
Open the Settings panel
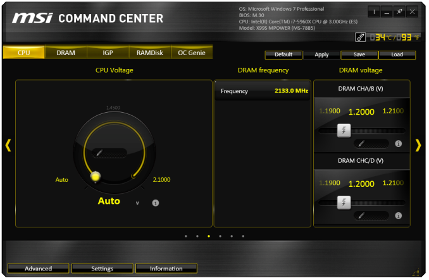(103, 269)
